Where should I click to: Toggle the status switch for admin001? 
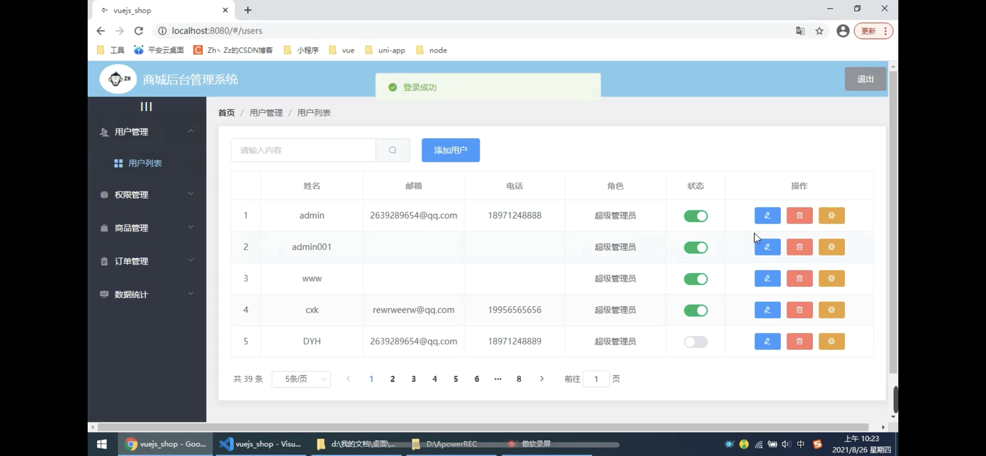[695, 247]
